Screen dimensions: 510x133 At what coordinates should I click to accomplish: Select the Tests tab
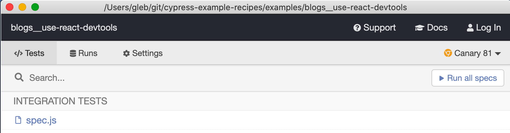(29, 53)
